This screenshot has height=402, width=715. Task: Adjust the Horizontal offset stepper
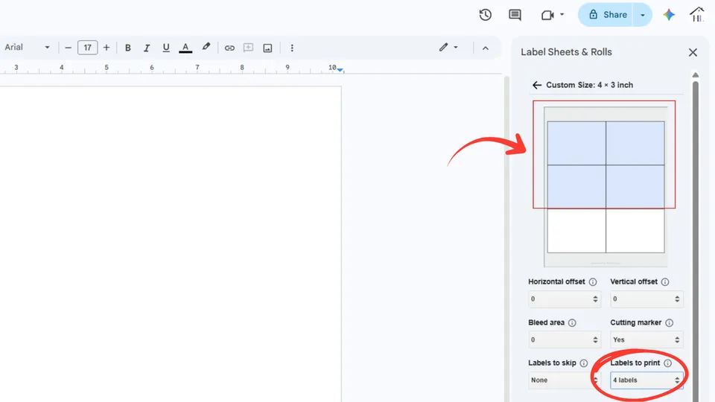pyautogui.click(x=595, y=299)
